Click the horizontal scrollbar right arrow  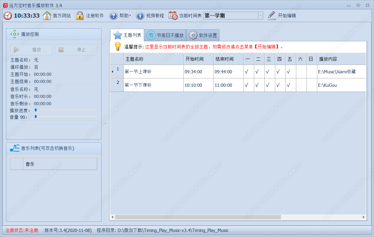point(363,217)
